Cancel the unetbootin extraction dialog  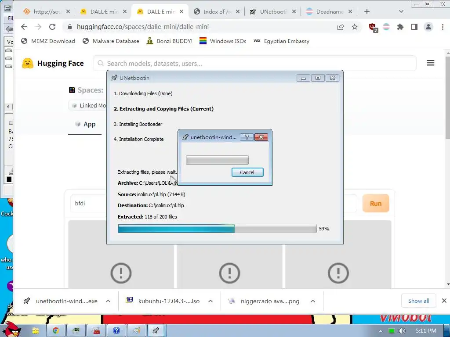click(x=247, y=172)
